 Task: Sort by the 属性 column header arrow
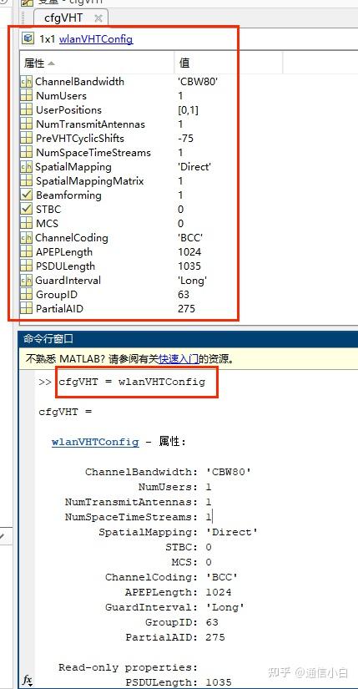tap(51, 63)
